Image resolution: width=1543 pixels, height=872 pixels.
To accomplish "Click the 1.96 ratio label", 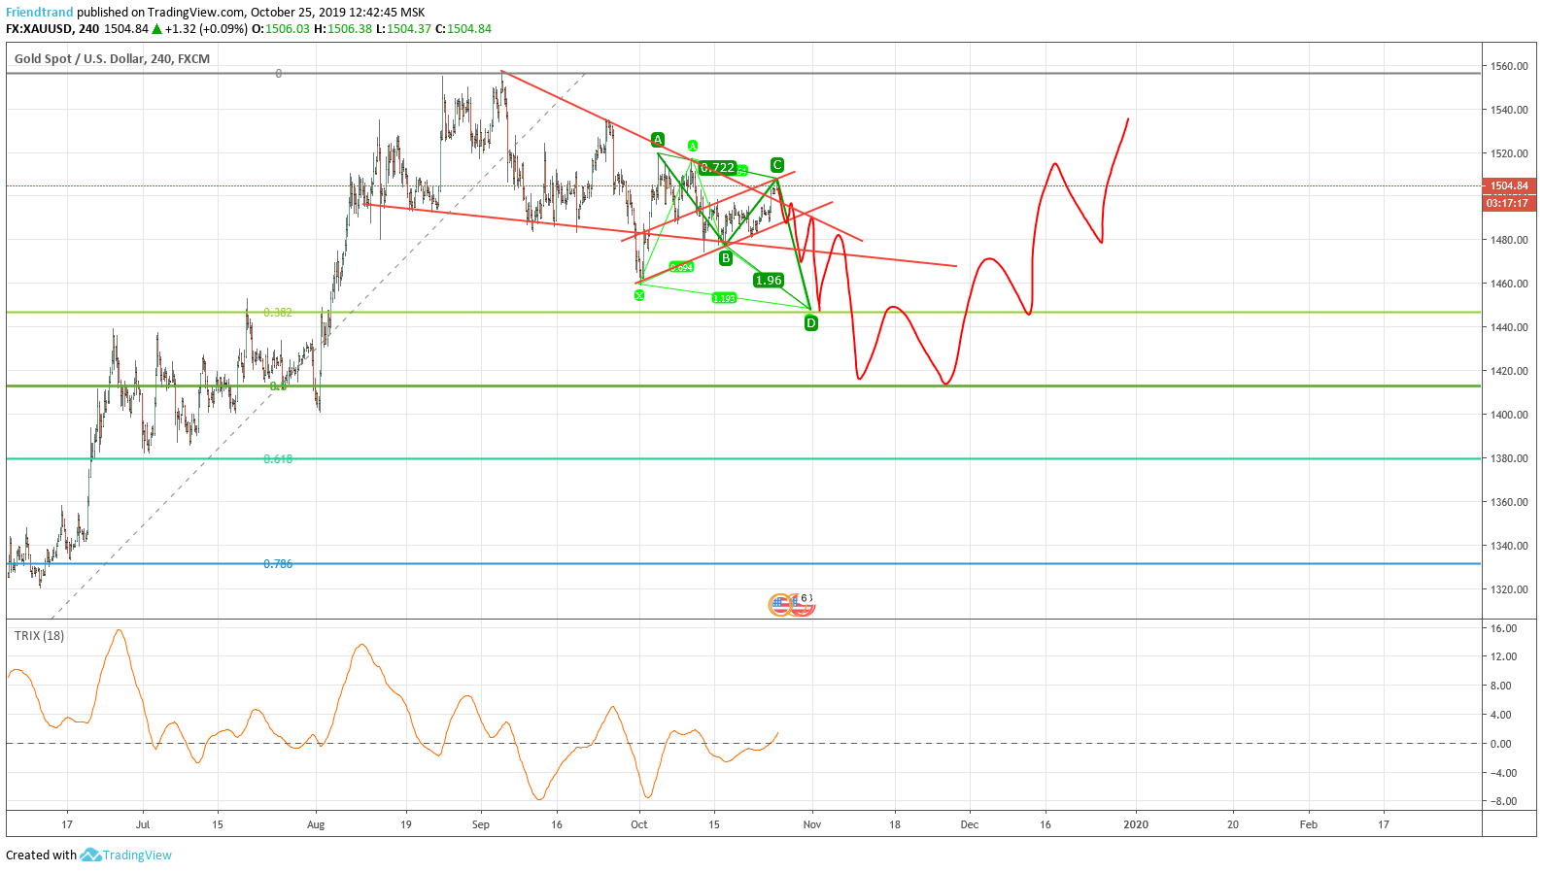I will click(769, 281).
